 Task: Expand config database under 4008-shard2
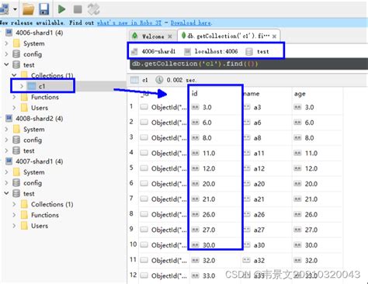click(6, 140)
